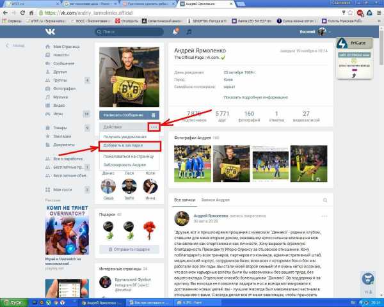Open friend Саша's avatar
The image size is (384, 307).
(108, 186)
